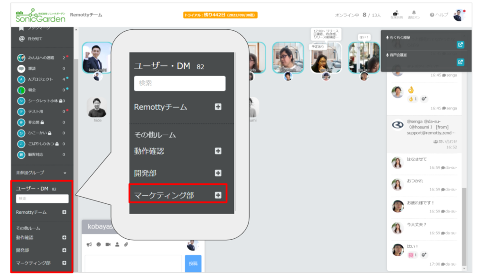This screenshot has width=484, height=278.
Task: Open もくもく部屋 voice room in new window
Action: [460, 45]
